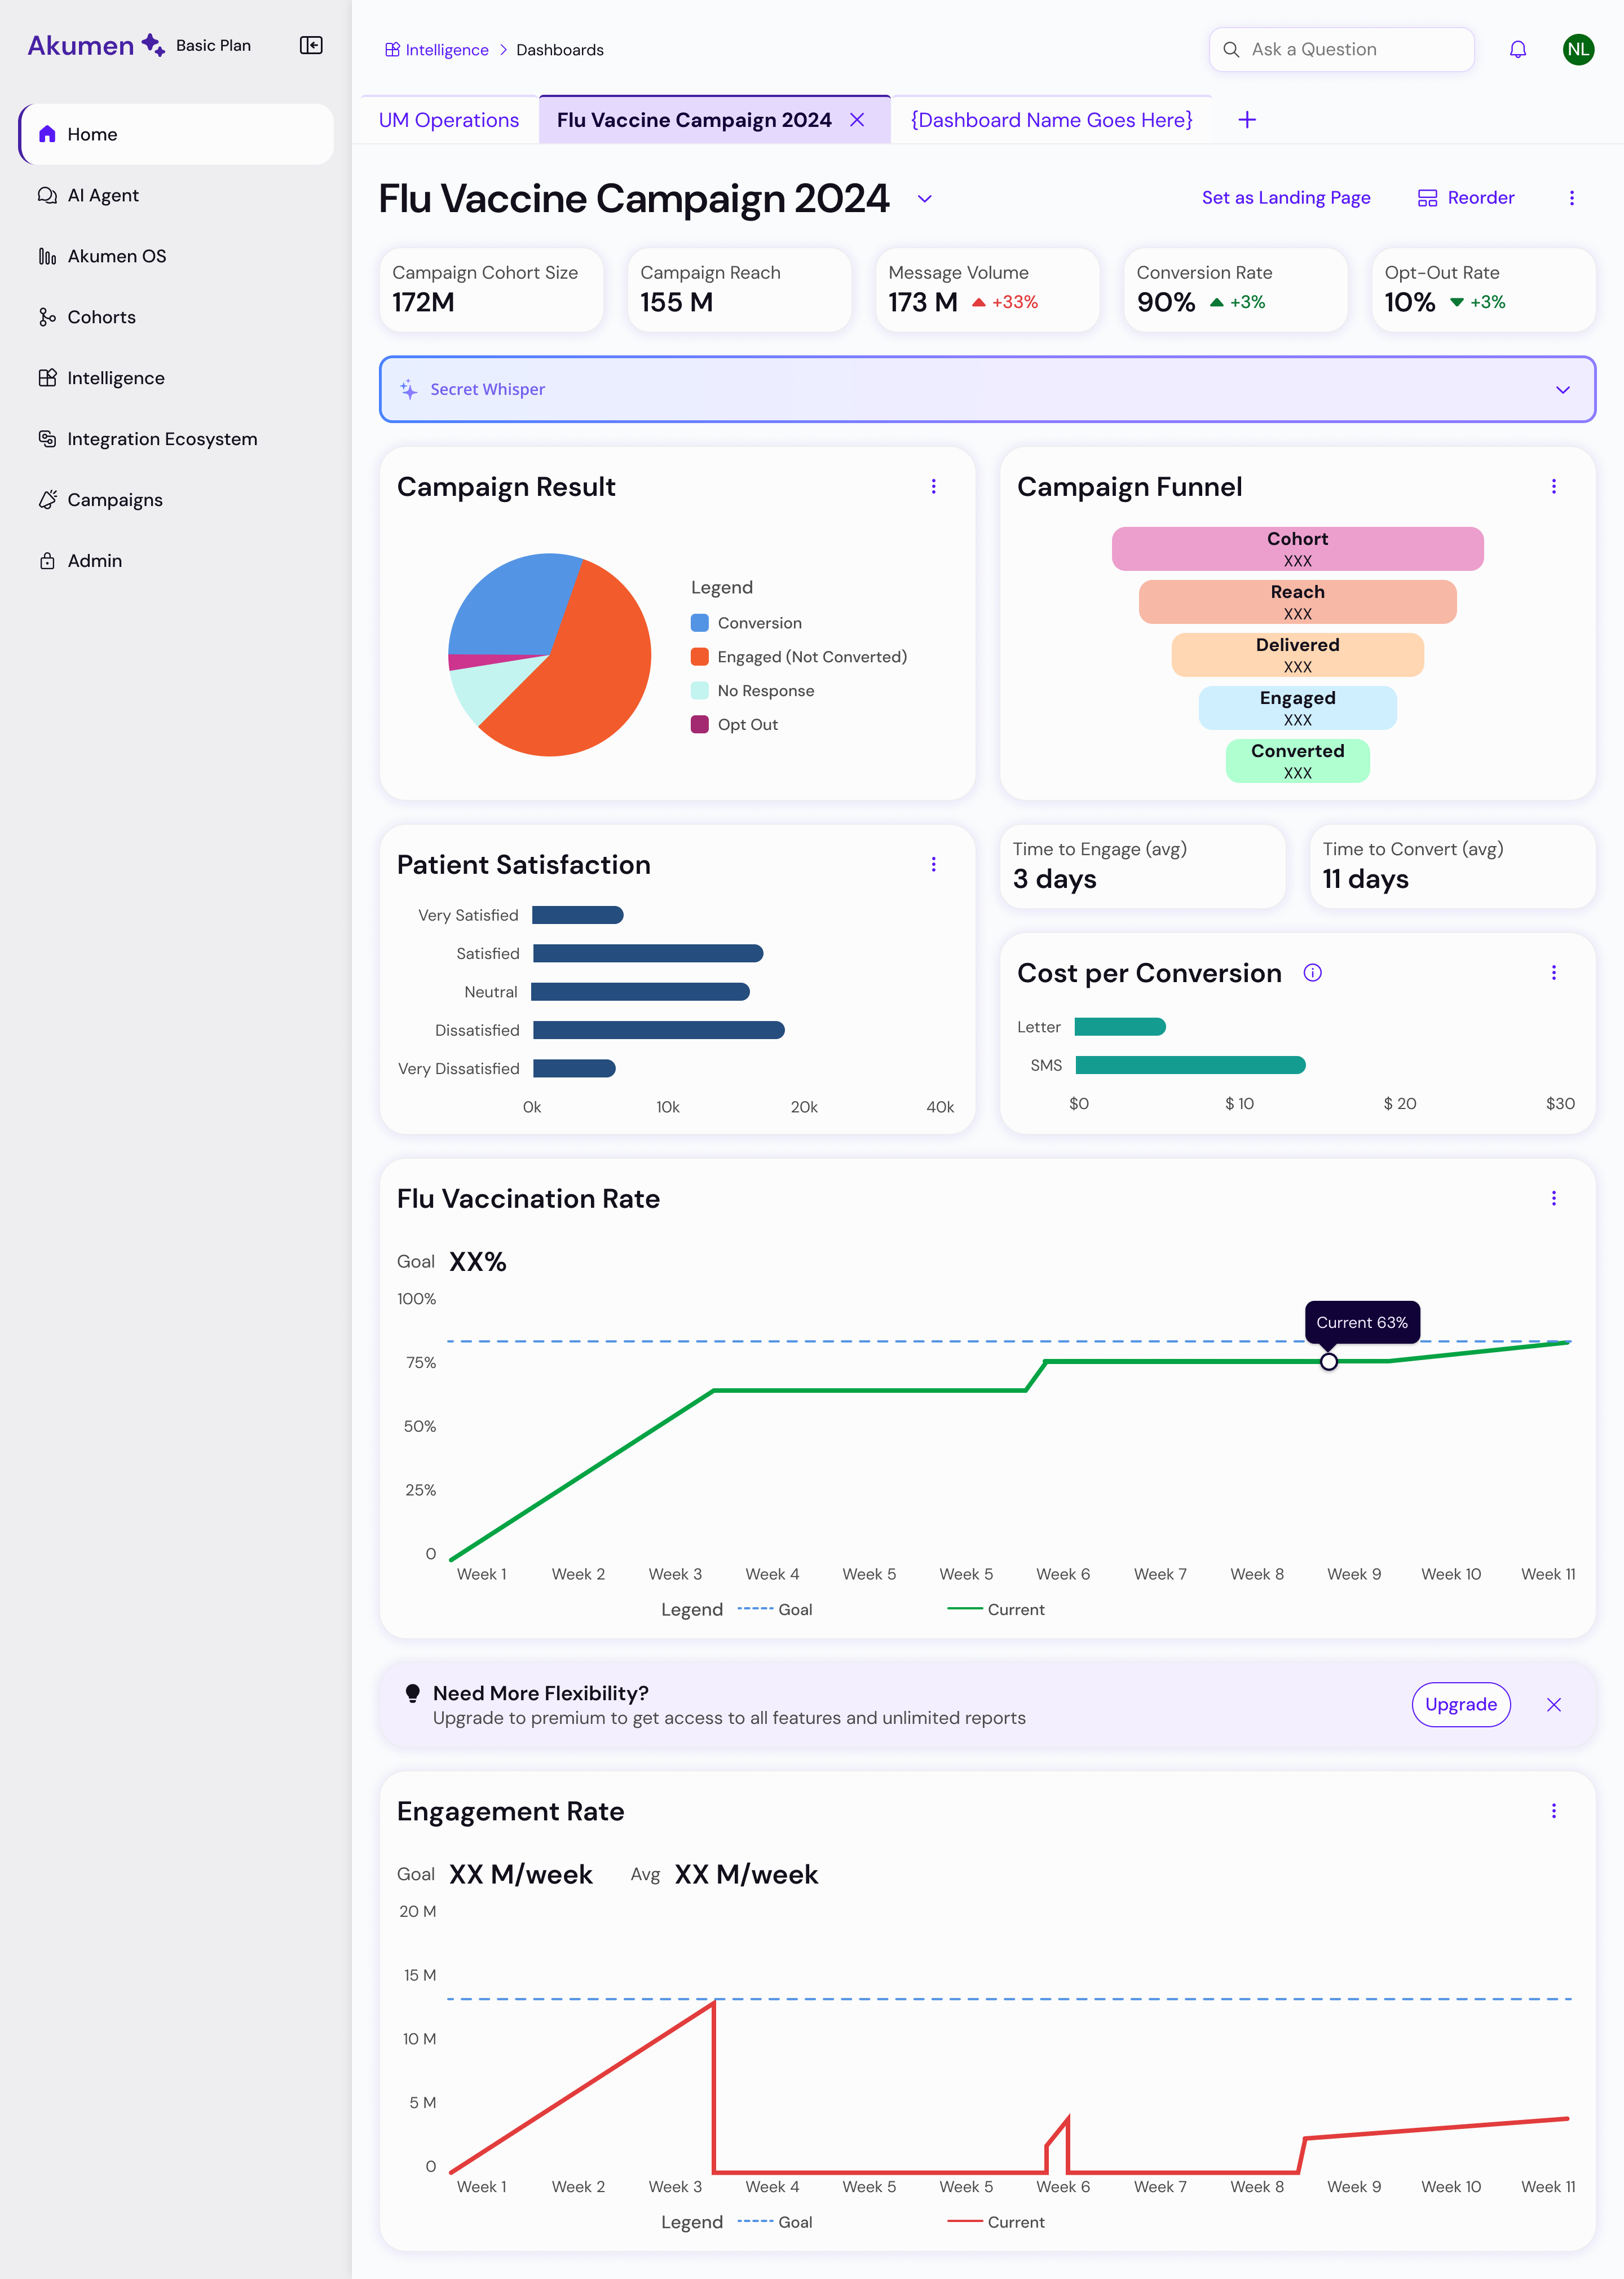Click the Cohort funnel stage

tap(1297, 549)
